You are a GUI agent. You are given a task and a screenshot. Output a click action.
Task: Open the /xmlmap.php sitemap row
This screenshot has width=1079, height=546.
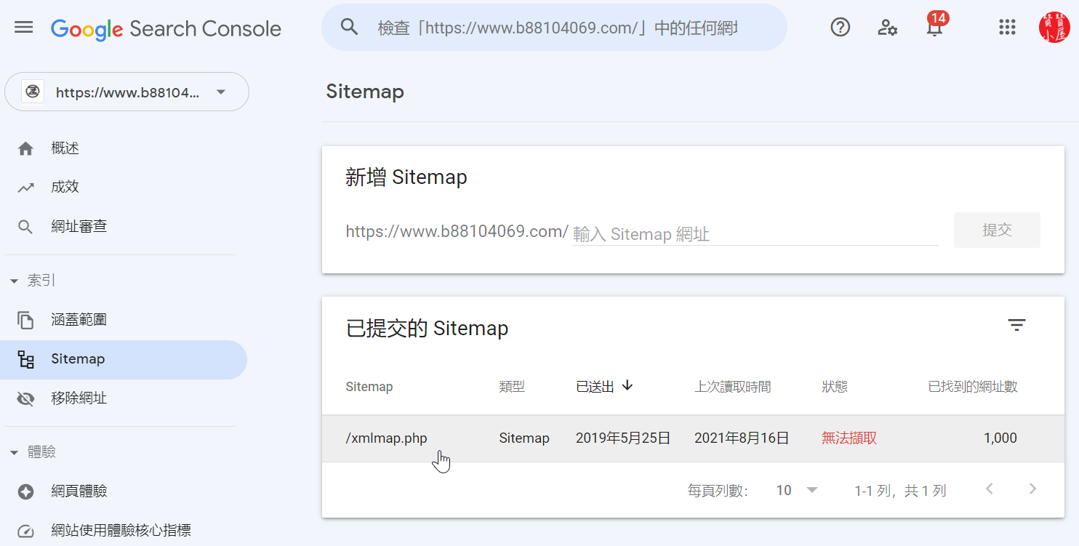(x=693, y=438)
